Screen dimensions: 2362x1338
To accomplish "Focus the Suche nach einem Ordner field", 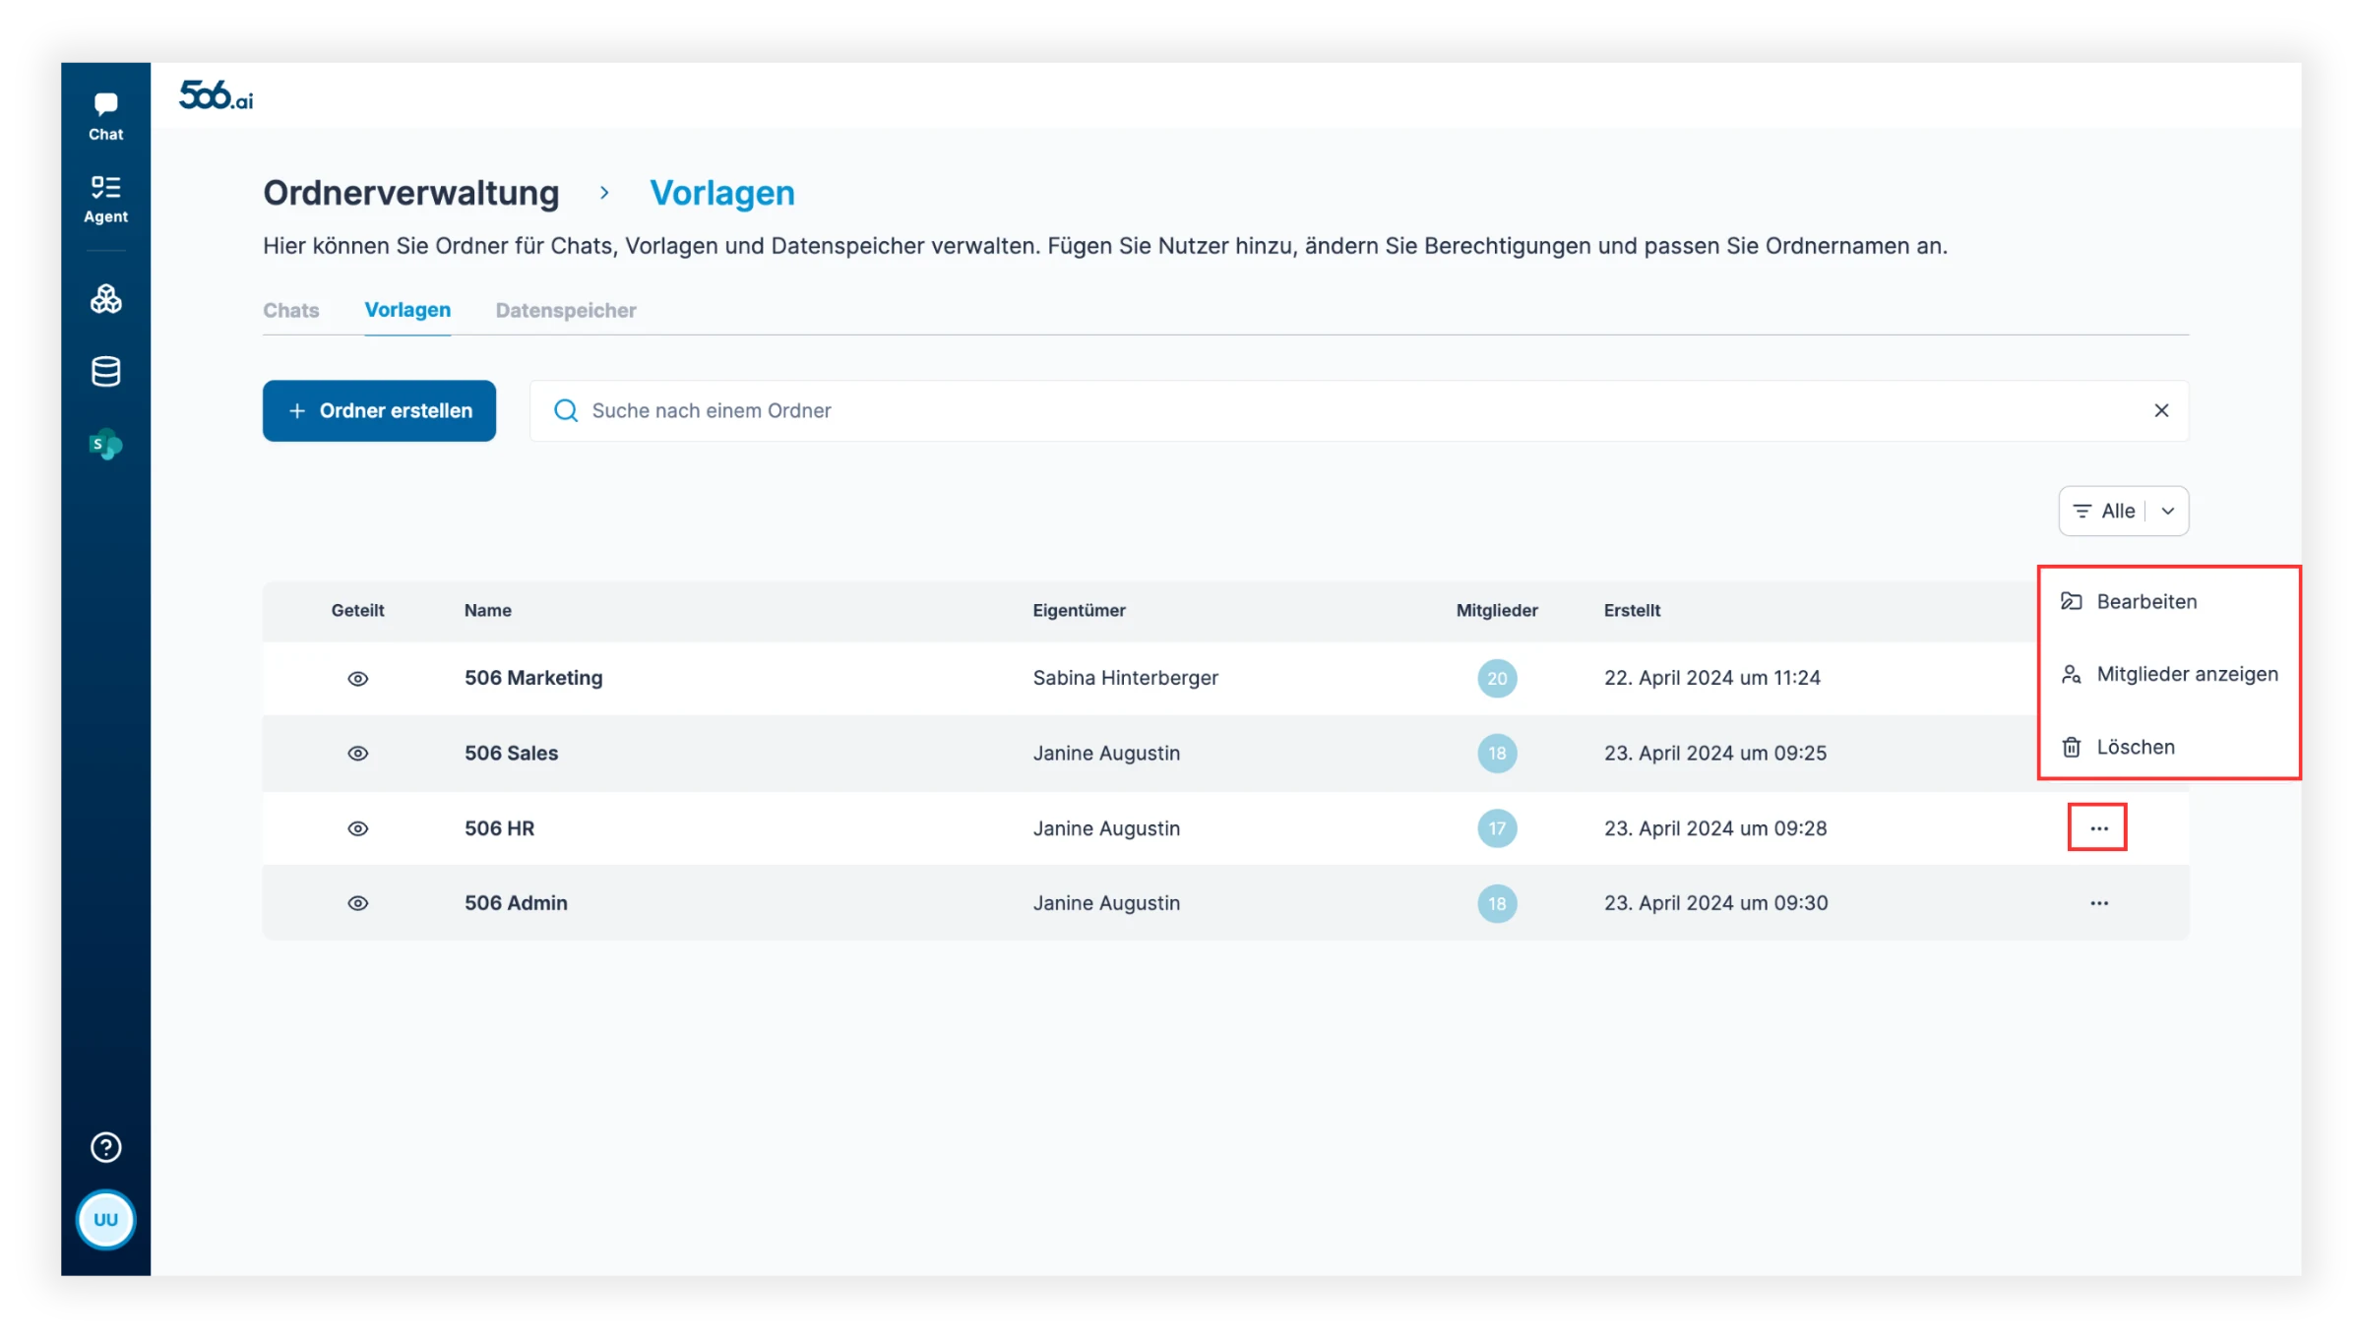I will tap(1358, 410).
